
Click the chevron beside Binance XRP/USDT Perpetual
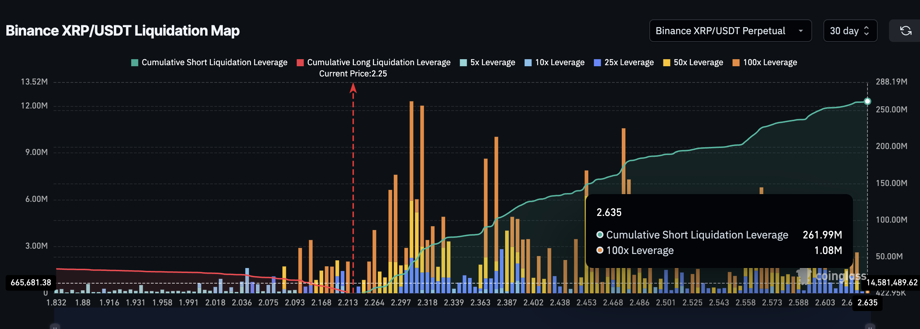click(x=801, y=31)
